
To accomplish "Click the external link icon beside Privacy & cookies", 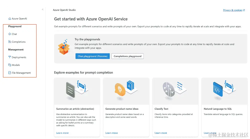I will point(244,10).
